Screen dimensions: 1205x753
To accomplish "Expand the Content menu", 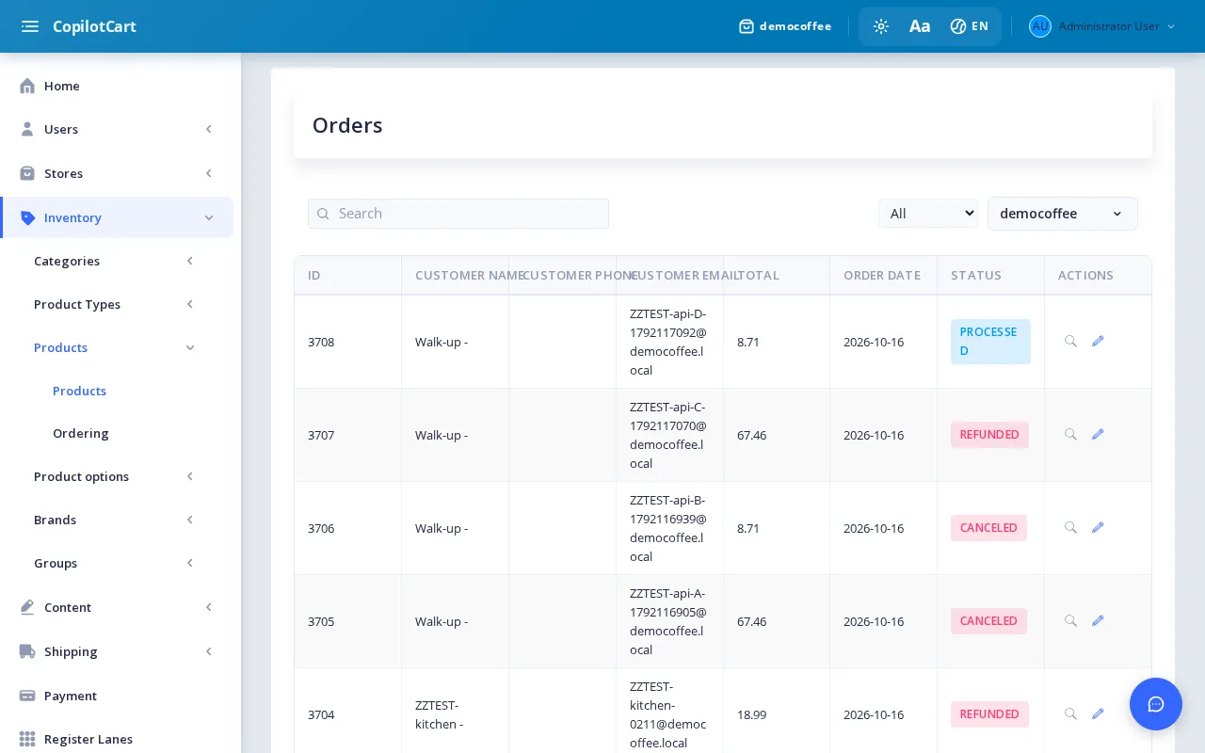I will coord(117,607).
